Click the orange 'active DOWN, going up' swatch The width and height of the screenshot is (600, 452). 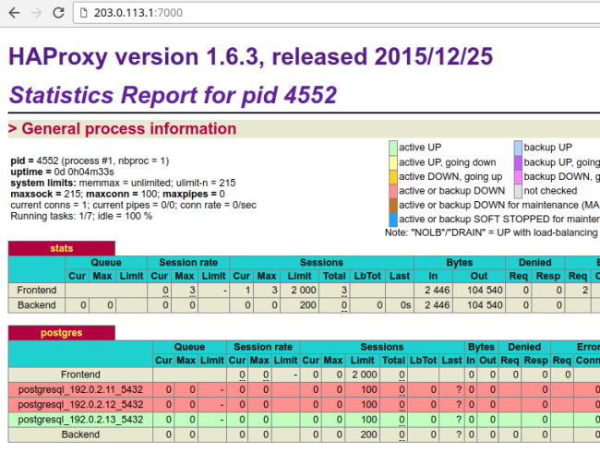coord(393,176)
